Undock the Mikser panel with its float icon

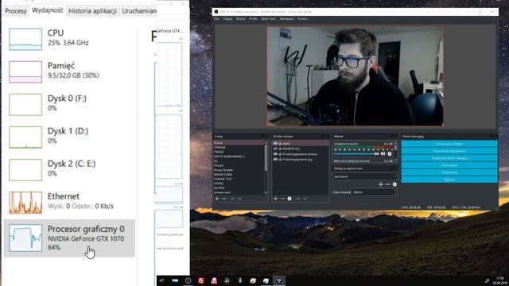coord(392,136)
